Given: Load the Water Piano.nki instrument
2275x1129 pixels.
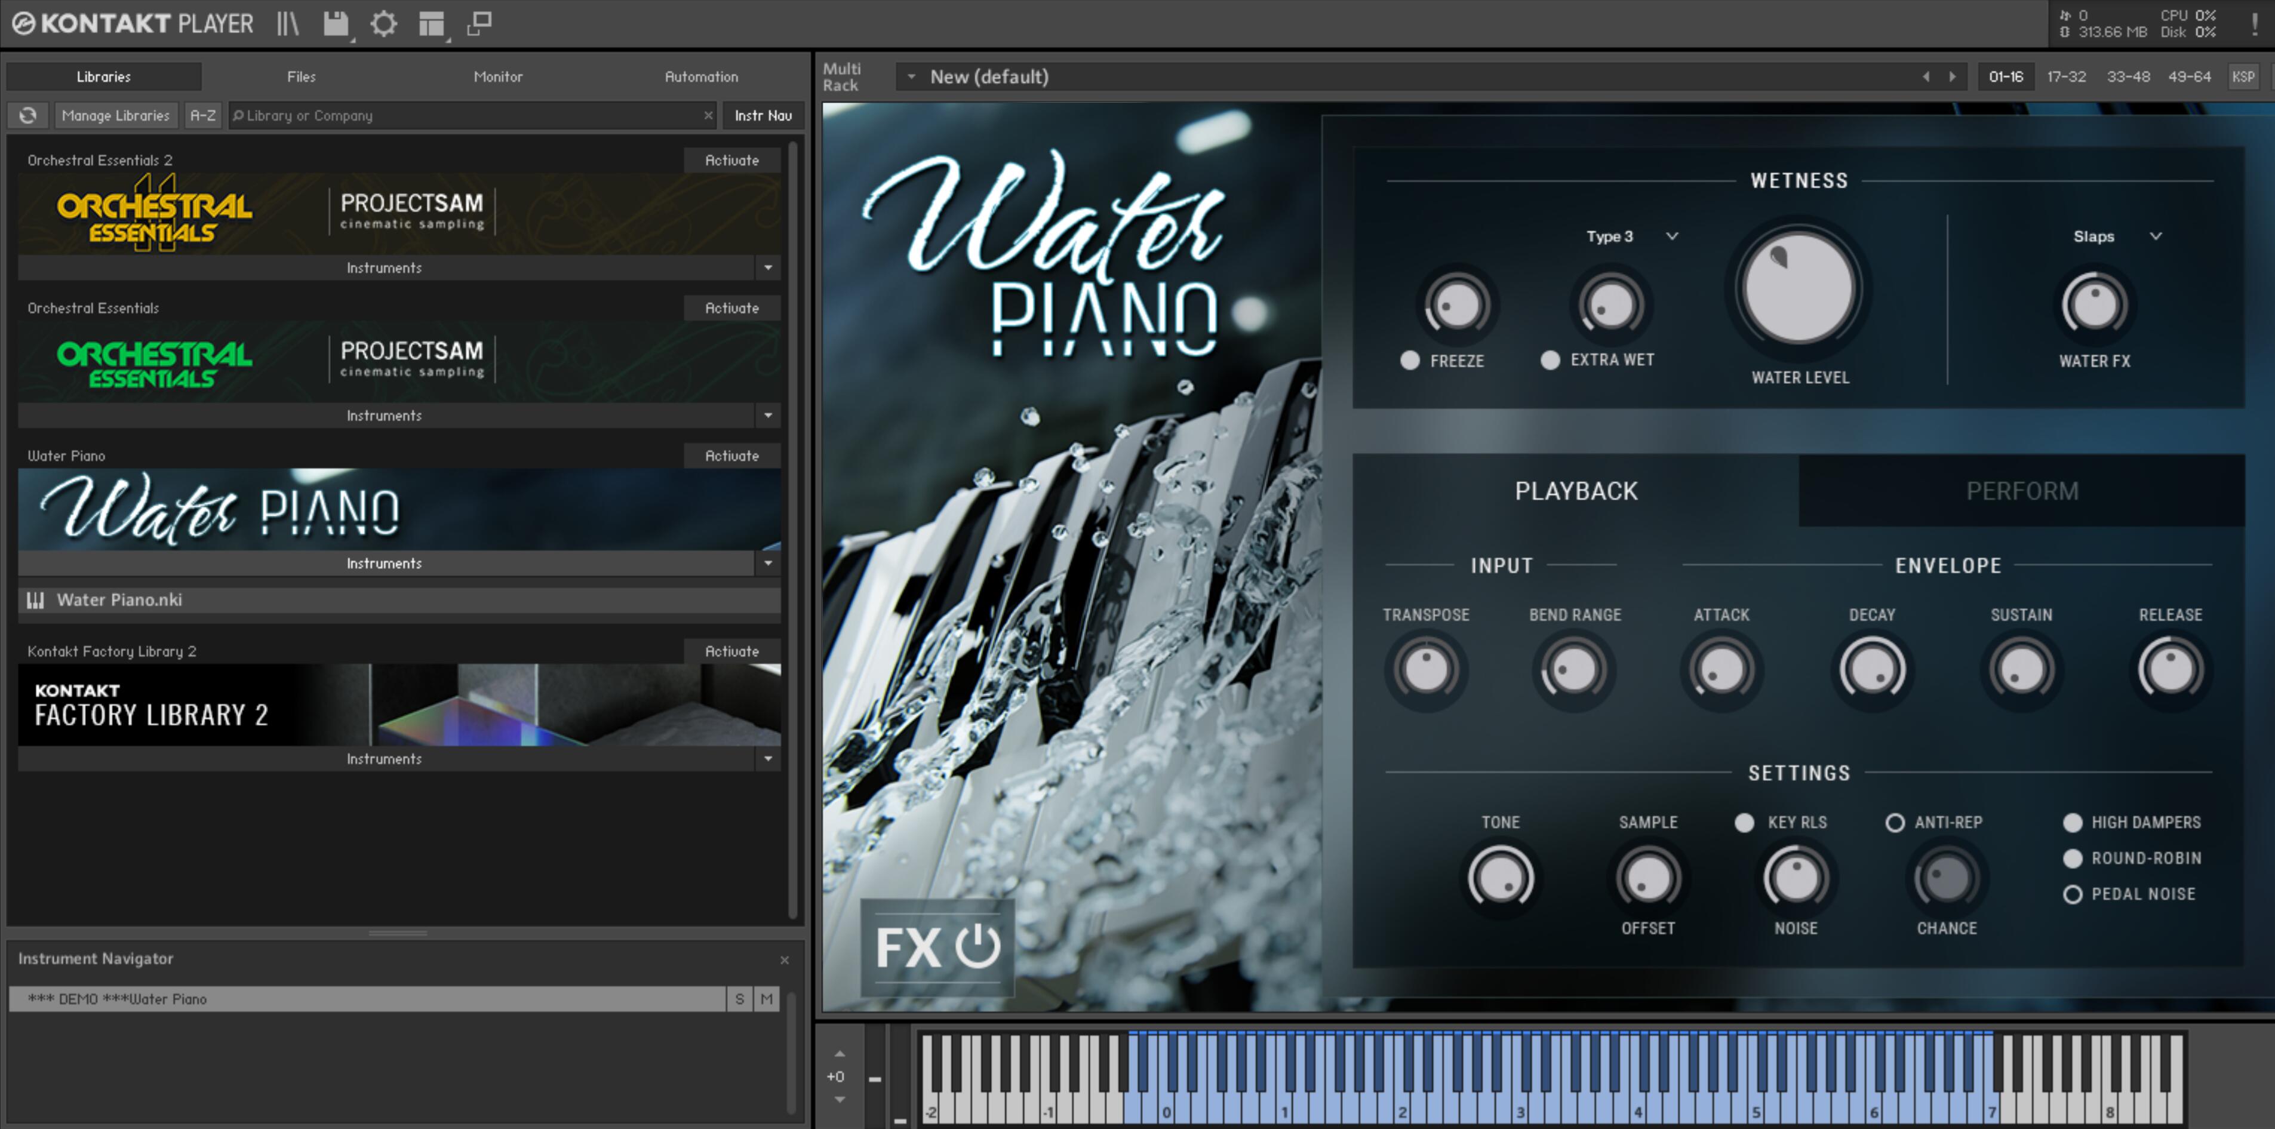Looking at the screenshot, I should point(399,600).
